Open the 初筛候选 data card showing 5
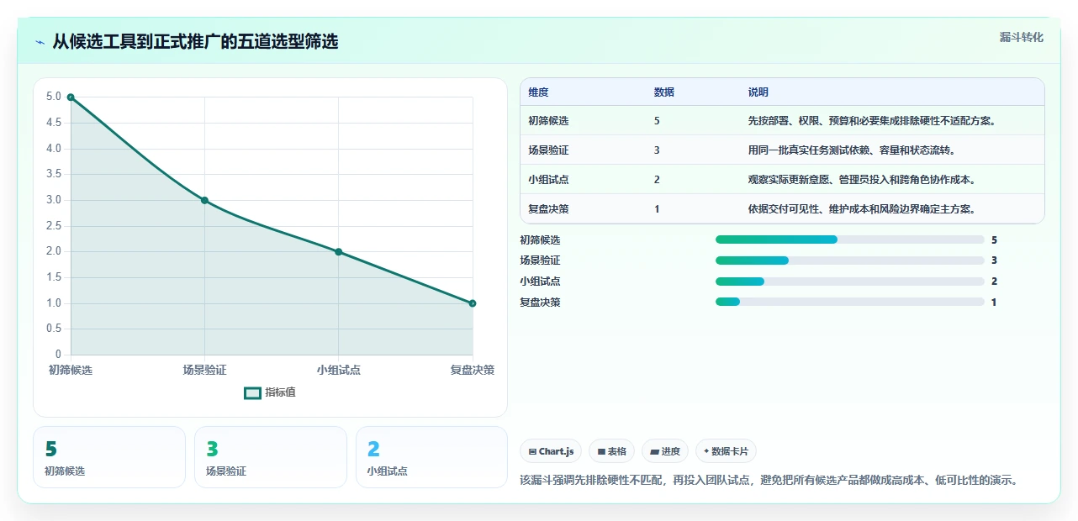 pos(109,457)
